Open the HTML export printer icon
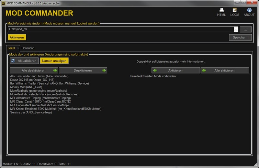 221,10
